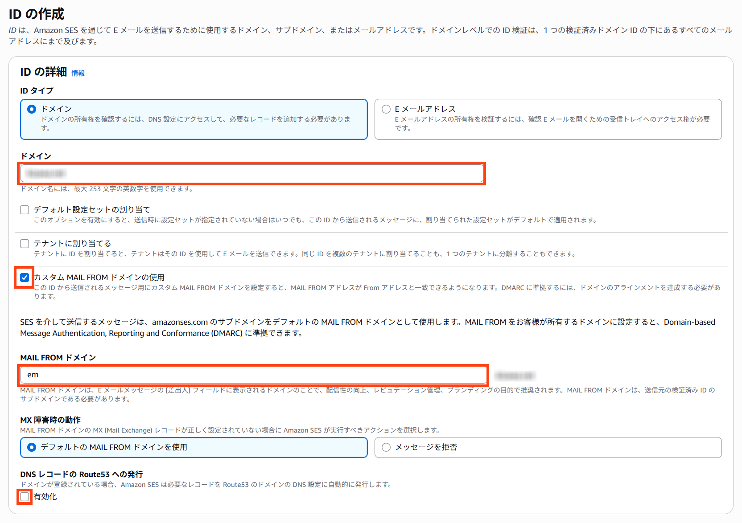Select デフォルトの MAIL FROM ドメインを使用 radio
Image resolution: width=742 pixels, height=523 pixels.
32,447
